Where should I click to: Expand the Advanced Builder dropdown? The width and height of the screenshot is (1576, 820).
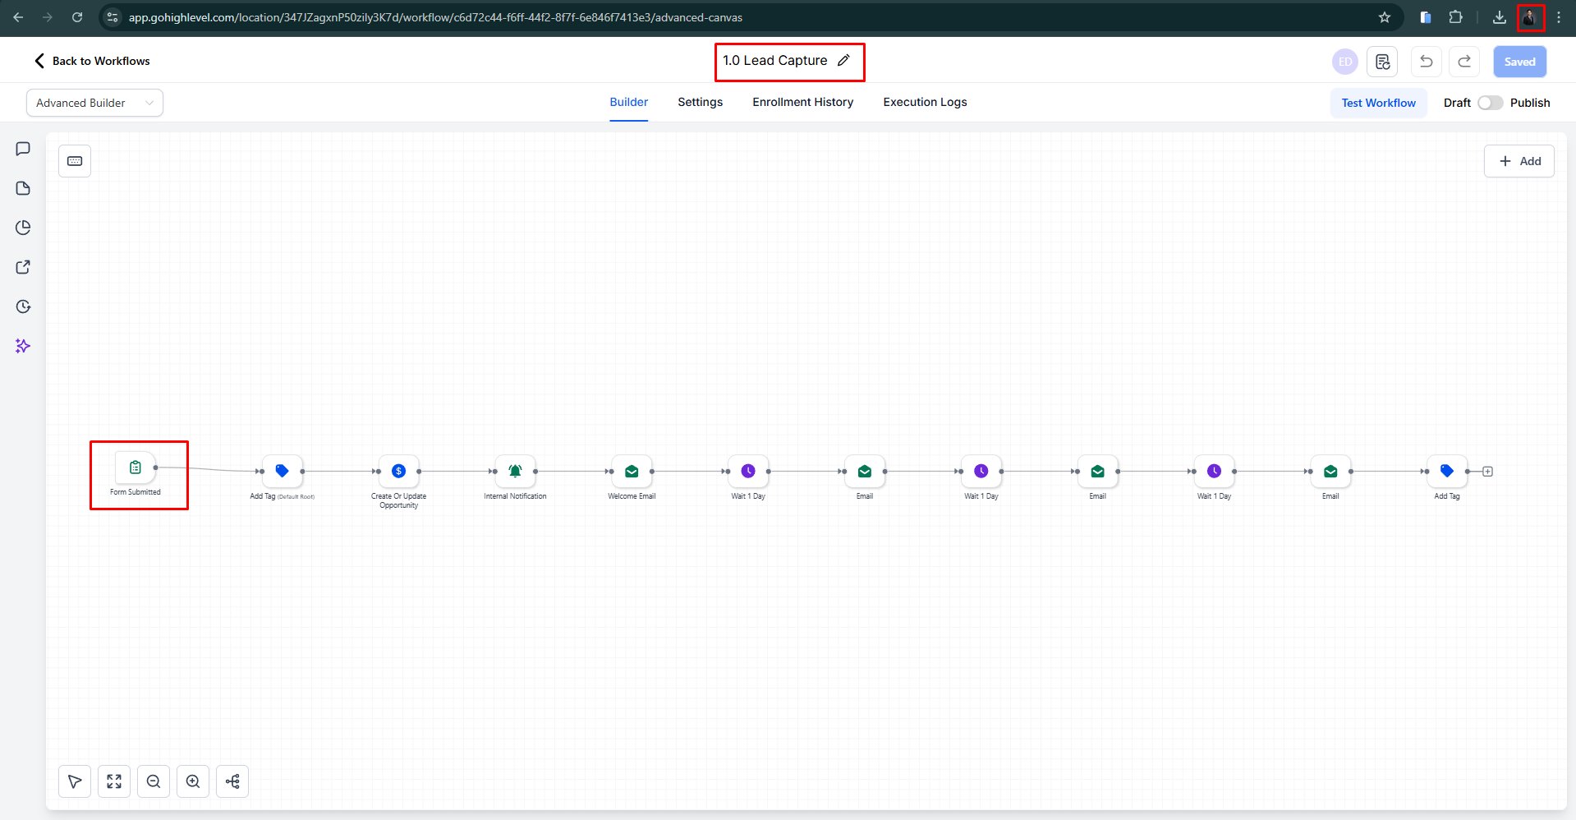tap(94, 103)
